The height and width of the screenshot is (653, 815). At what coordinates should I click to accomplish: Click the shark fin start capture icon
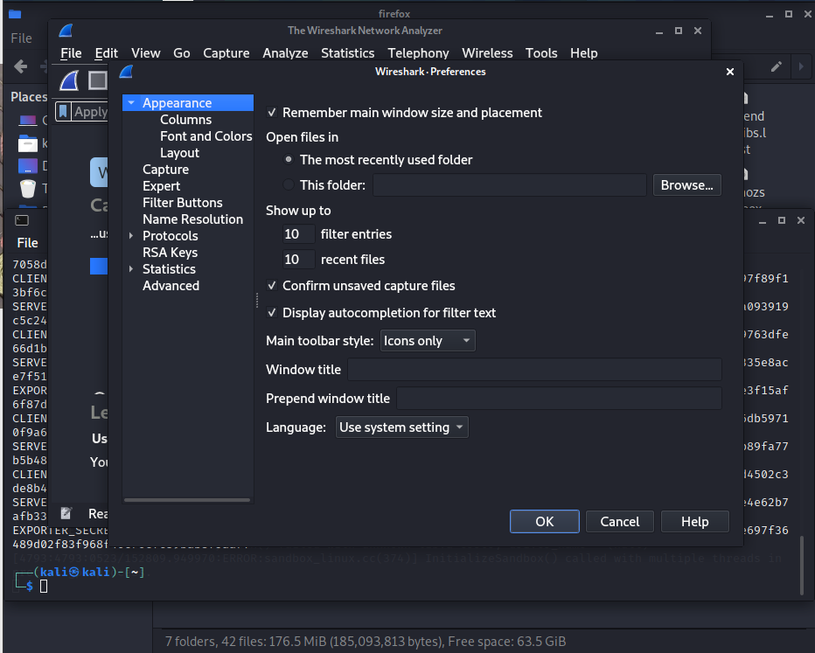tap(69, 81)
